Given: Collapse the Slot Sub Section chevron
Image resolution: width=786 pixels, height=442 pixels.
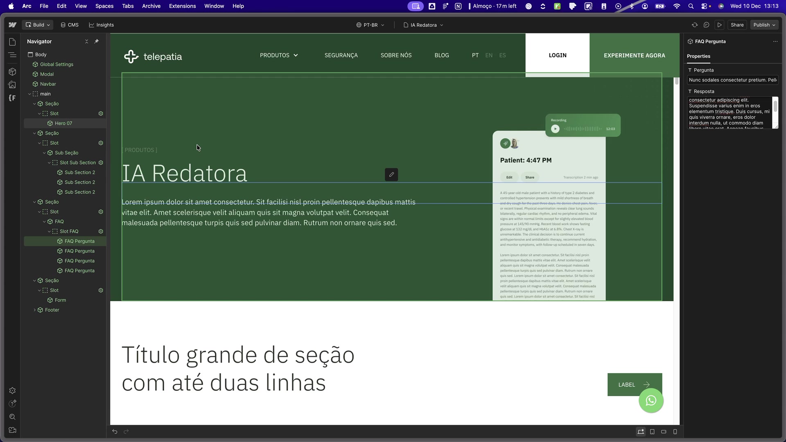Looking at the screenshot, I should click(x=49, y=162).
